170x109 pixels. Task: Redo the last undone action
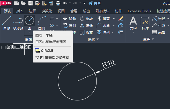coord(75,3)
